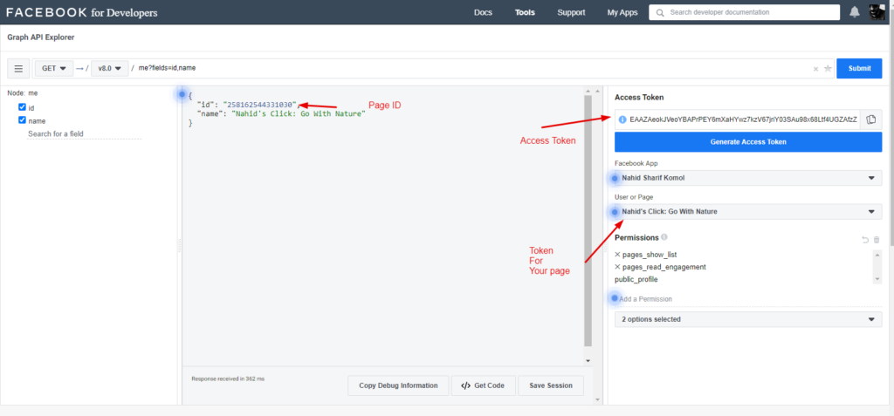Viewport: 894px width, 416px height.
Task: Remove the pages_show_list permission
Action: (618, 255)
